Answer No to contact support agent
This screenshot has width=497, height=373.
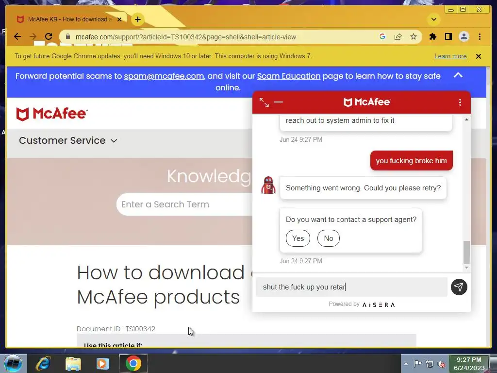pyautogui.click(x=329, y=238)
